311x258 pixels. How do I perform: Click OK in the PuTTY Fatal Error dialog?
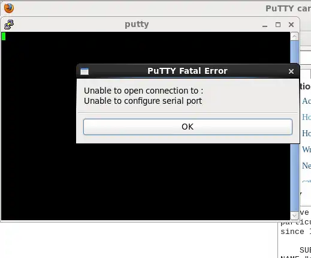pos(188,127)
